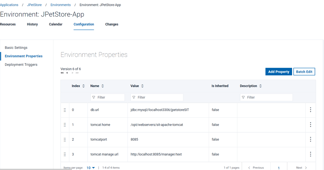Open the Changes tab
Image resolution: width=324 pixels, height=170 pixels.
[x=112, y=24]
